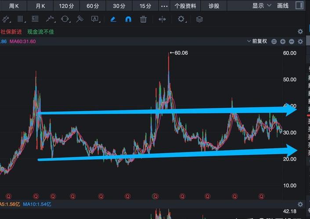310x219 pixels.
Task: Open the 前复权 adjustment dropdown
Action: click(x=257, y=41)
